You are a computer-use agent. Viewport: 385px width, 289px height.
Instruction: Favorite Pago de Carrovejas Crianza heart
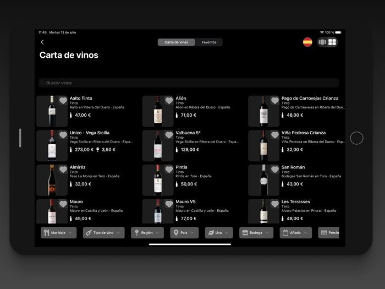(275, 100)
